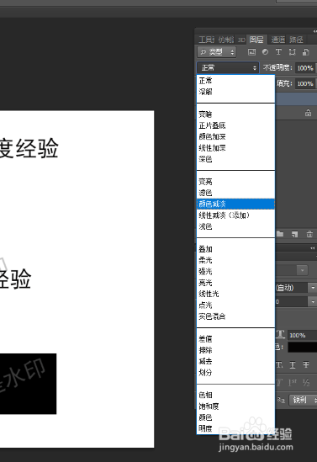Select 色相 blend mode
This screenshot has height=462, width=317.
coord(235,395)
